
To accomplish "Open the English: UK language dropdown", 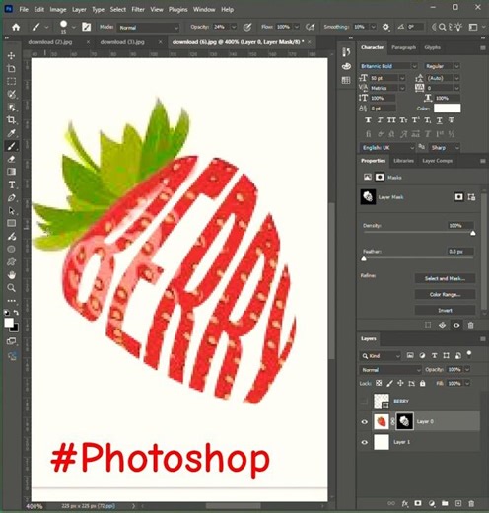I will coord(387,148).
